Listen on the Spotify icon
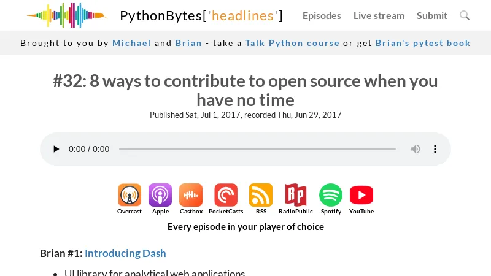 (x=331, y=196)
